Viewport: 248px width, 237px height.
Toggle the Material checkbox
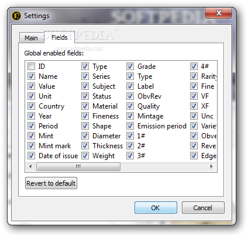tap(85, 106)
